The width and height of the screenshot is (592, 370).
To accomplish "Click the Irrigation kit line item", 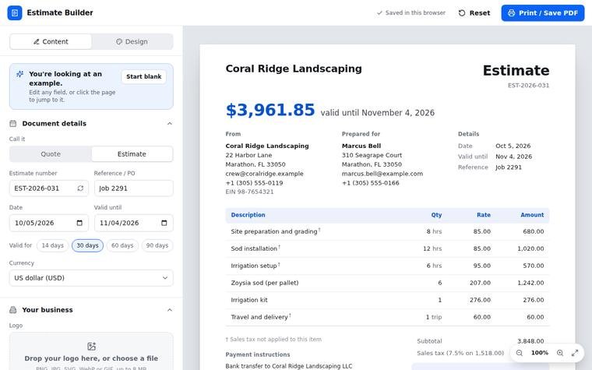I will 387,300.
